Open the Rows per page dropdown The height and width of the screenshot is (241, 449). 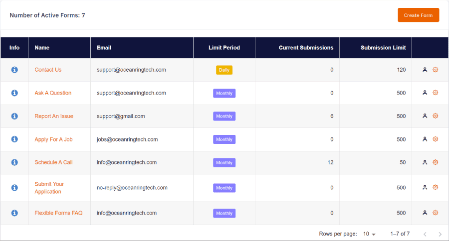[x=369, y=234]
